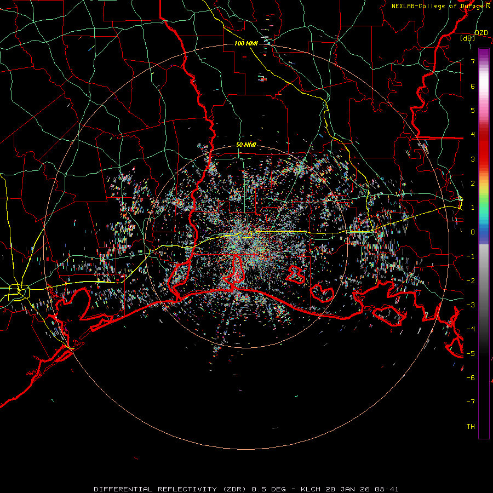Click the 50 NMI range ring label
The height and width of the screenshot is (493, 493).
pos(246,145)
